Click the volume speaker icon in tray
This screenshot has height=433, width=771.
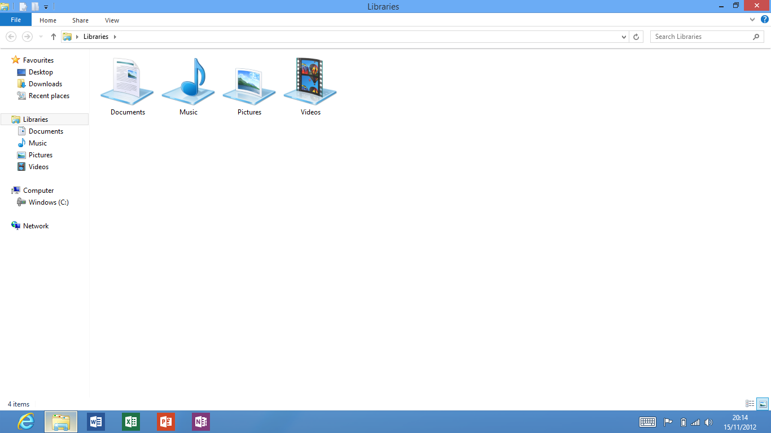point(709,422)
